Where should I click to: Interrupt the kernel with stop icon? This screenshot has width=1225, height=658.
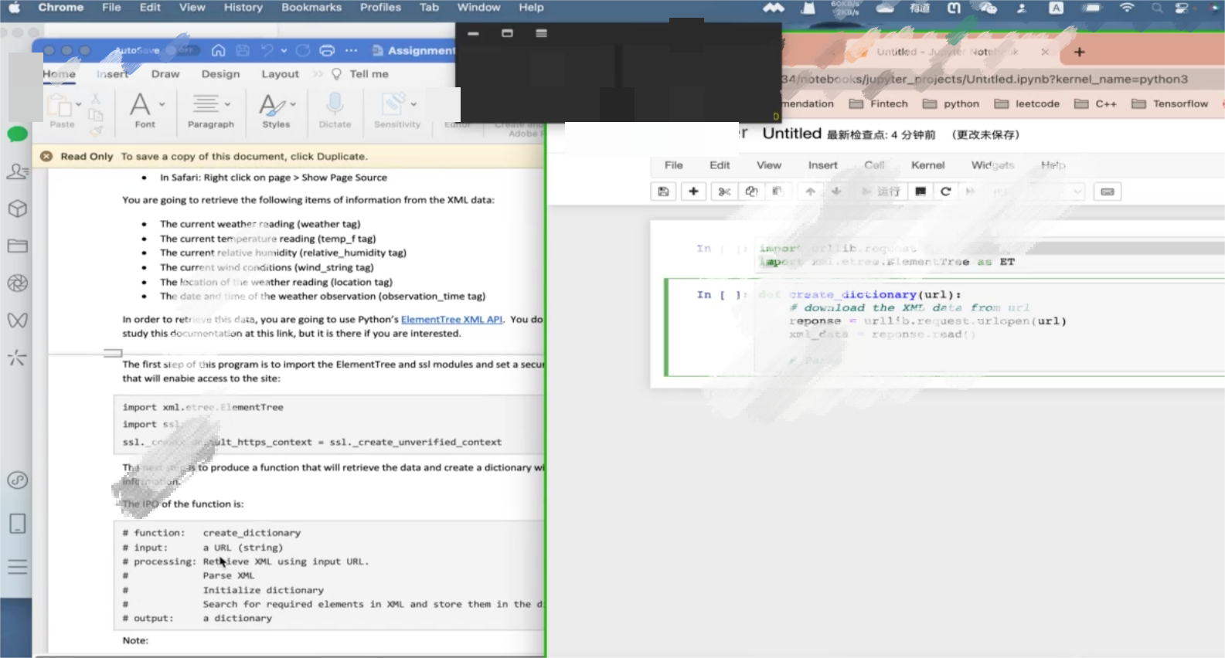[x=920, y=192]
